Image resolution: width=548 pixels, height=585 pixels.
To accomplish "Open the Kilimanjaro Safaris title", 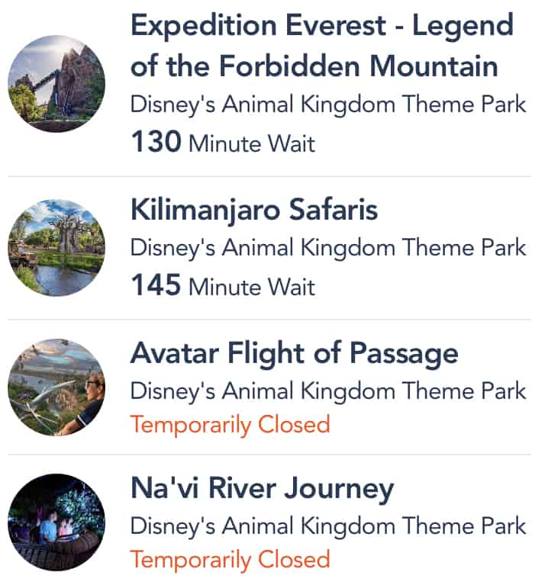I will coord(254,210).
